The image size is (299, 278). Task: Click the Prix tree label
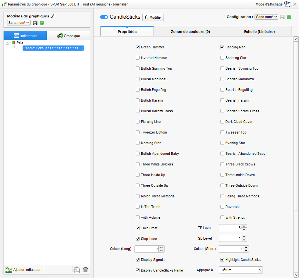click(x=20, y=43)
